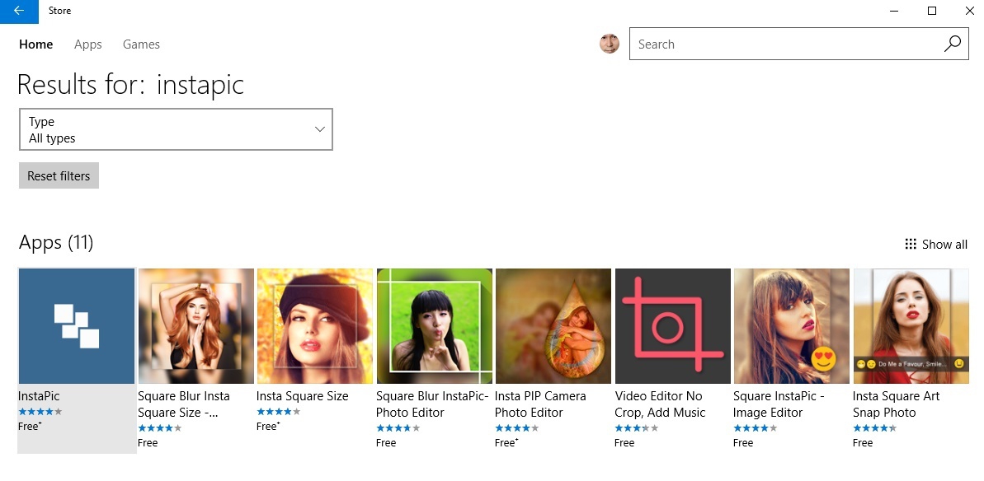The width and height of the screenshot is (984, 481).
Task: Click the Show all grid icon
Action: [x=911, y=244]
